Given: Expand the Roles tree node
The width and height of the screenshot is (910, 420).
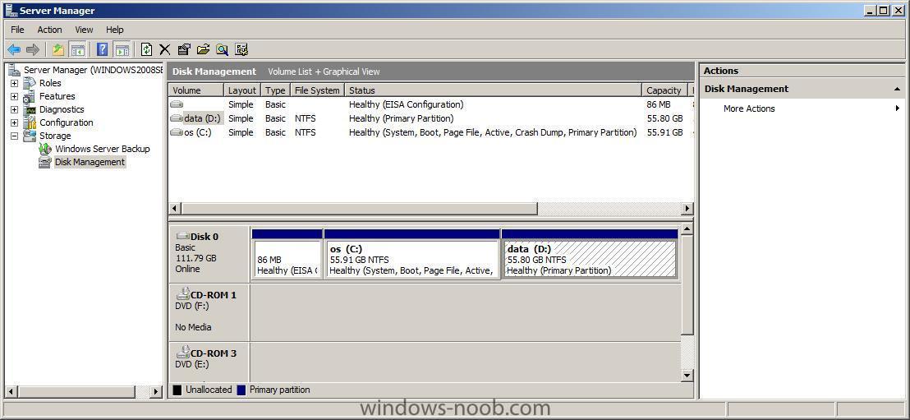Looking at the screenshot, I should tap(14, 84).
